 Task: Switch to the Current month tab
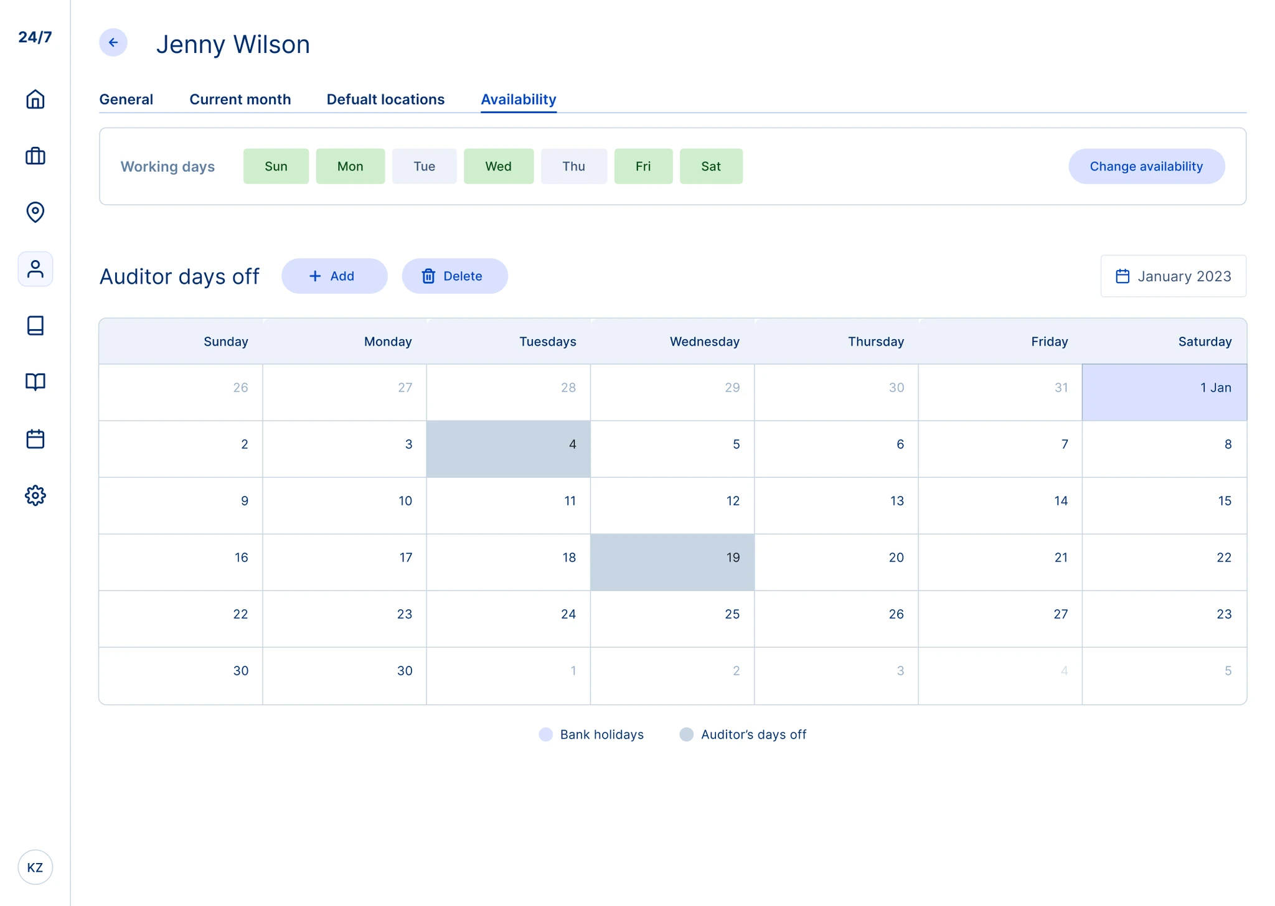240,100
